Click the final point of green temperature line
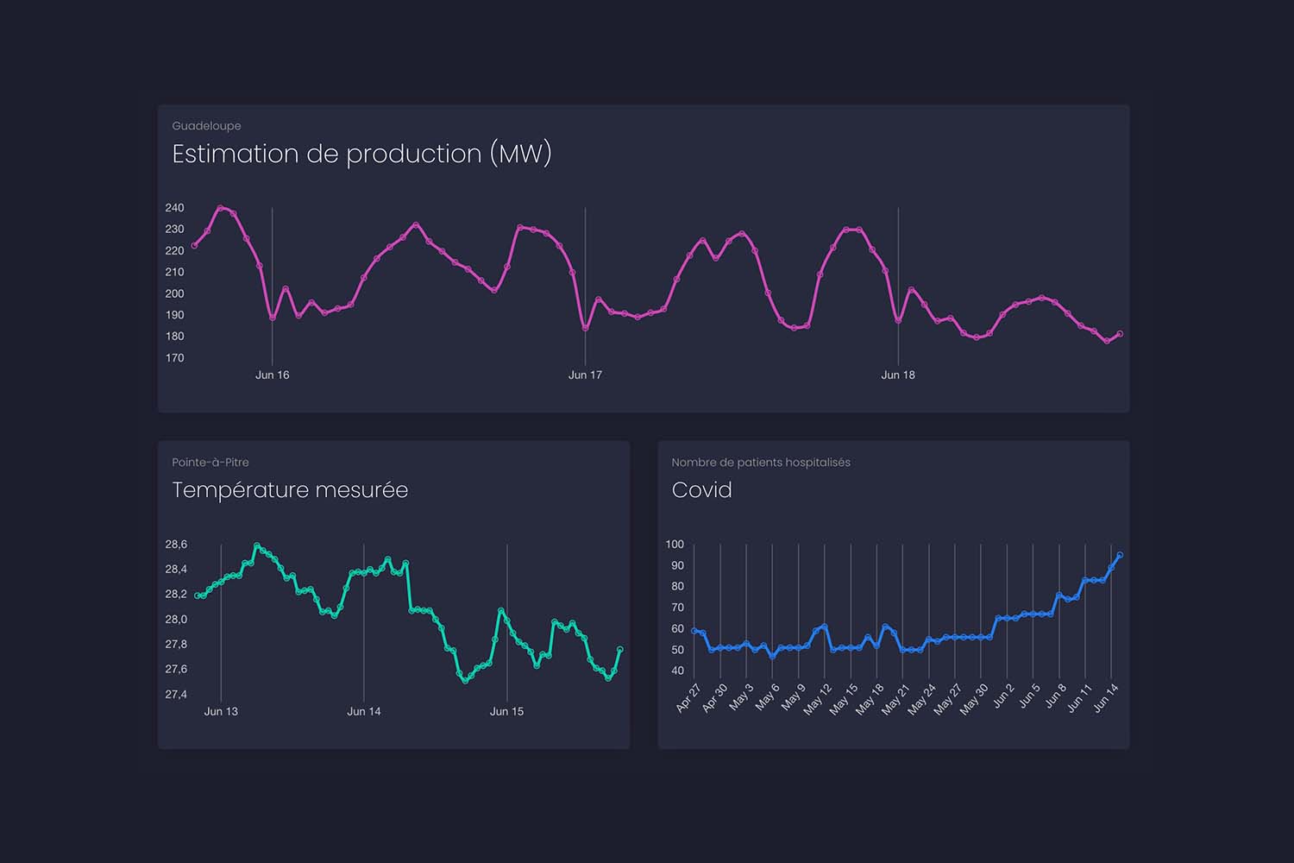 pos(620,650)
